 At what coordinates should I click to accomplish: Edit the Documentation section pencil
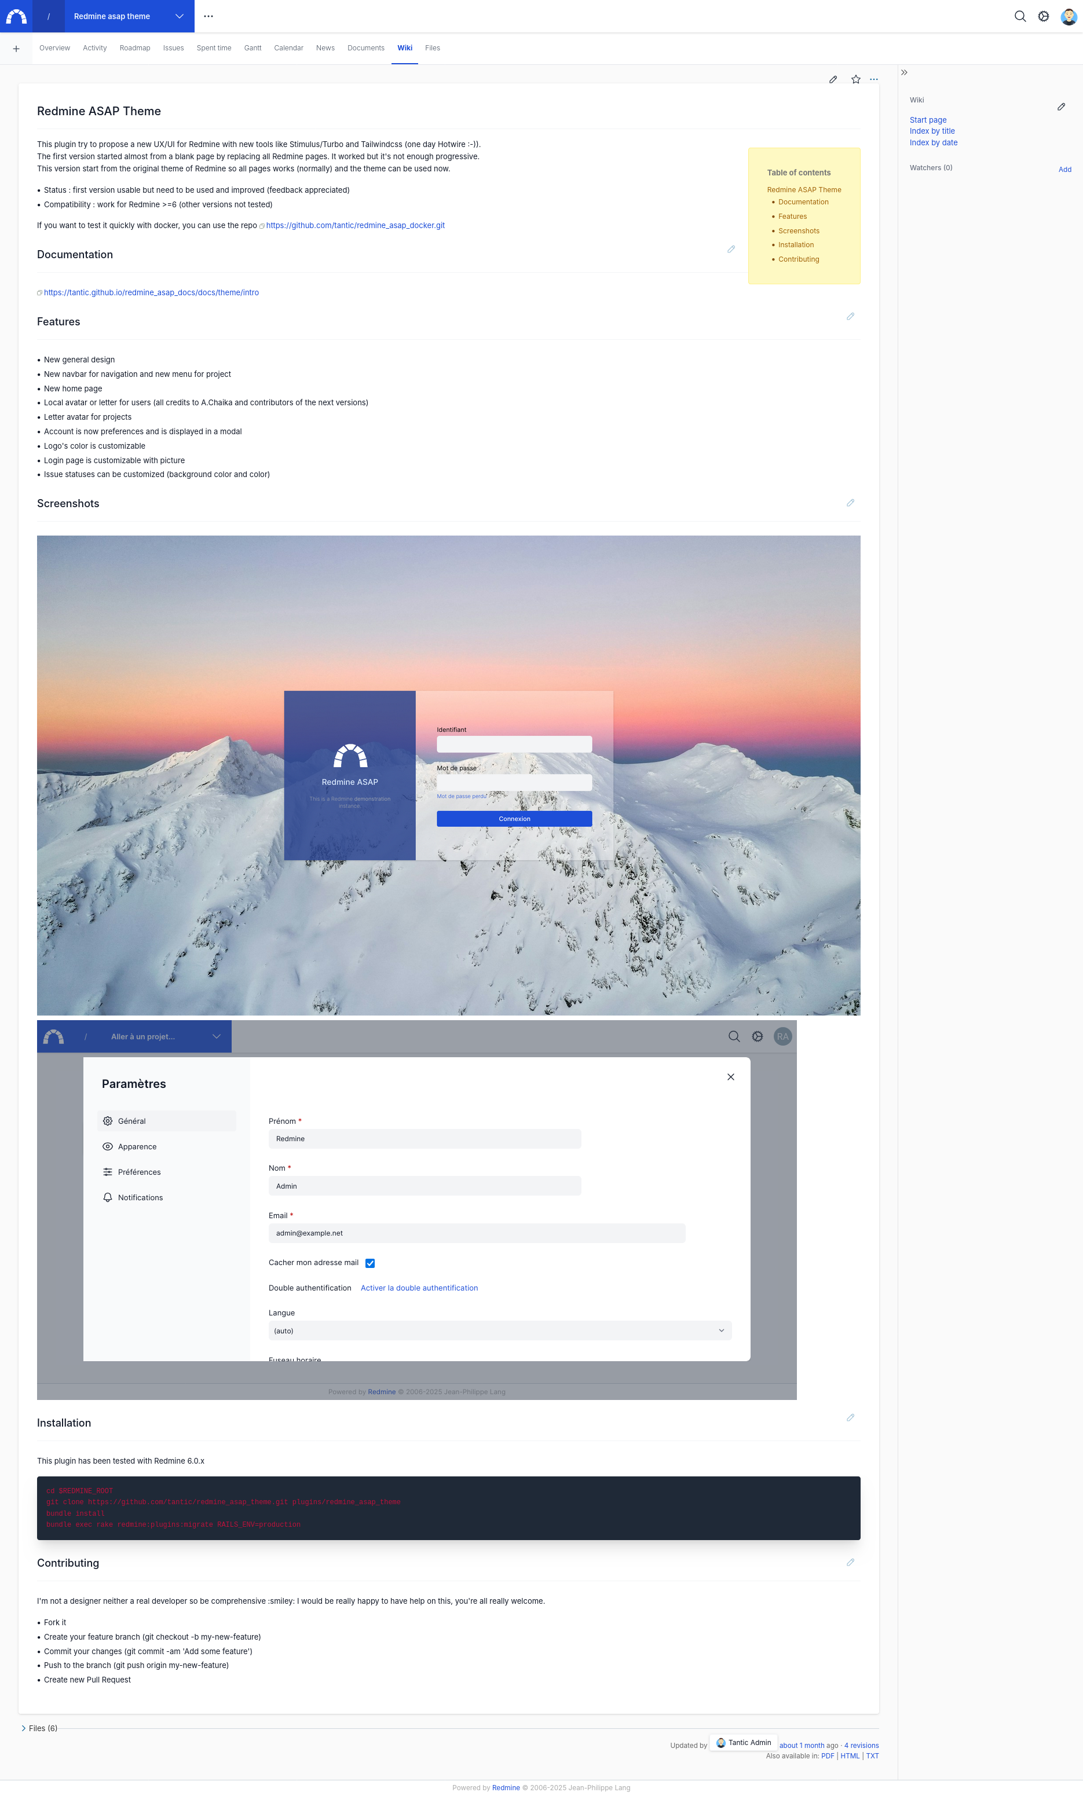pos(731,250)
